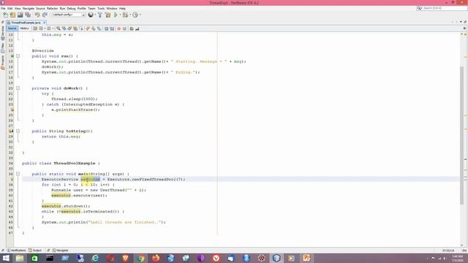Start macro recording with red circle
This screenshot has height=263, width=468.
click(118, 28)
